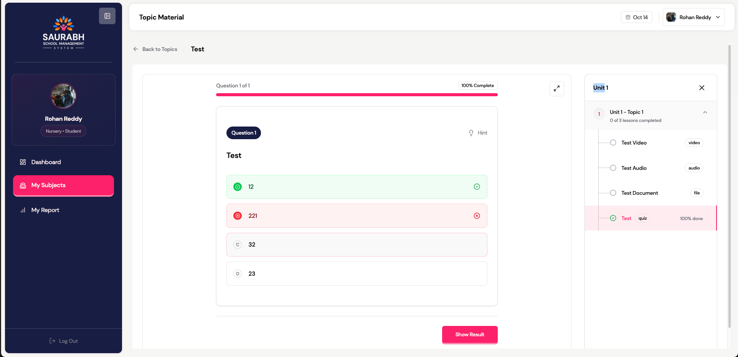Open the My Subjects menu item
The image size is (738, 357).
pos(63,185)
